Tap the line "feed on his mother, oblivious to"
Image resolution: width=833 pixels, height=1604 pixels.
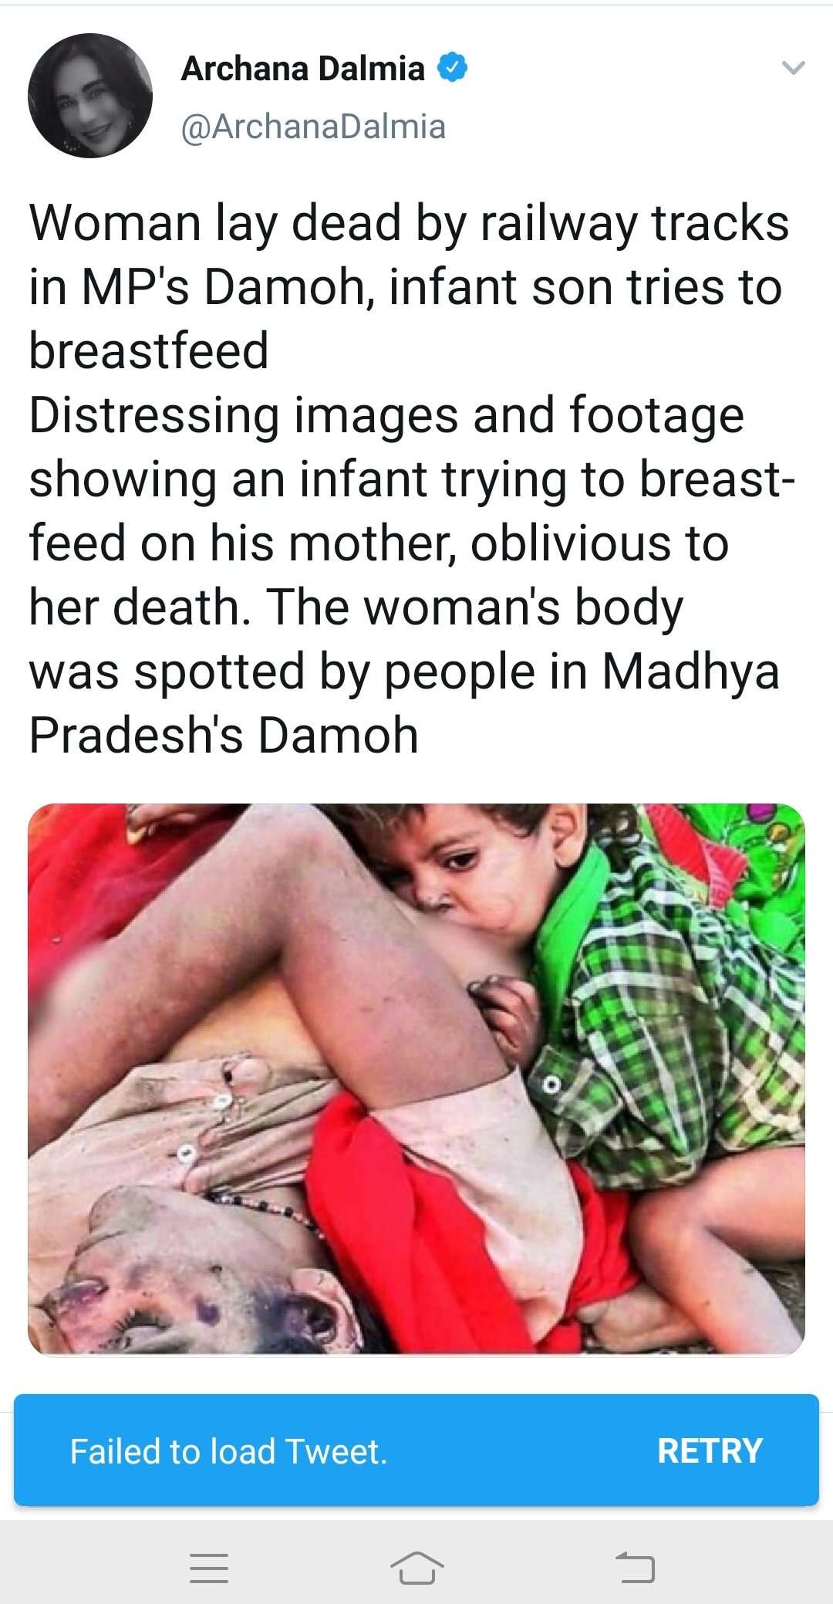(379, 543)
